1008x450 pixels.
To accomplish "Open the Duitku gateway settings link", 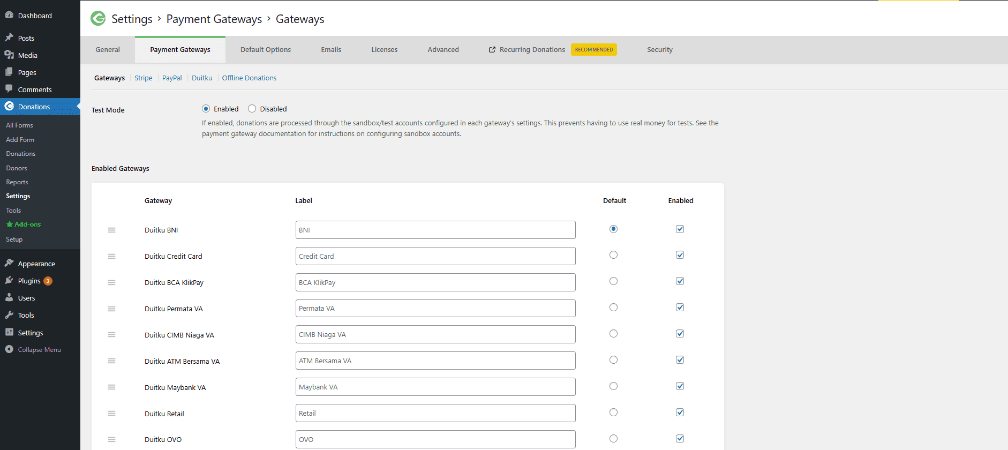I will (202, 78).
